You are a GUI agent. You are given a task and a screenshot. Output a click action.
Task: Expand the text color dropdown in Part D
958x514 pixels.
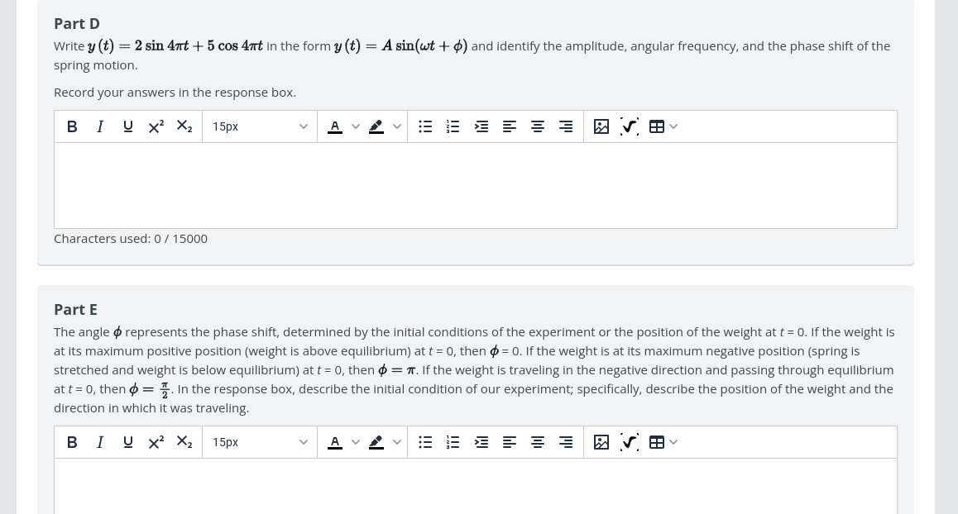(356, 126)
